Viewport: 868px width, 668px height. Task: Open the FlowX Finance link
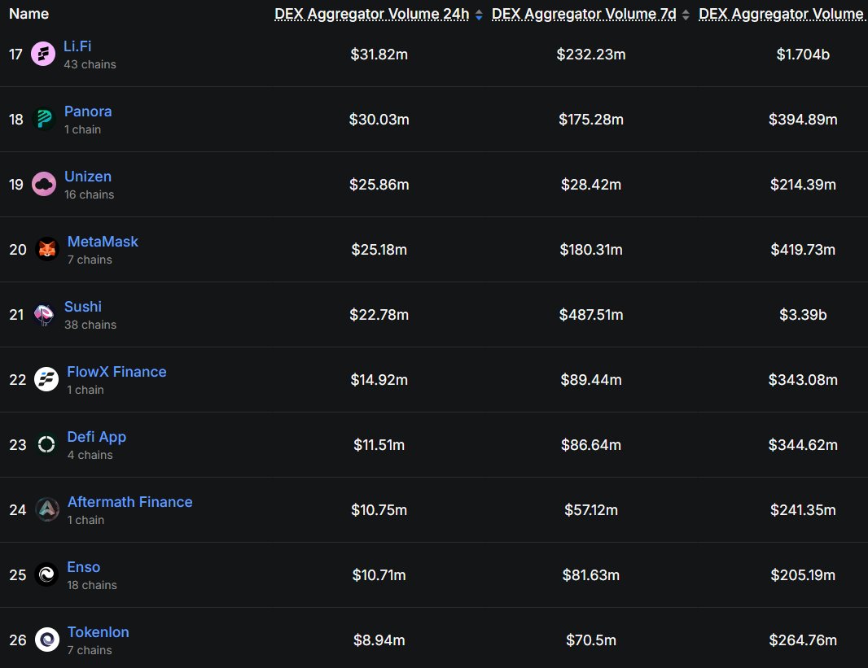pyautogui.click(x=116, y=372)
